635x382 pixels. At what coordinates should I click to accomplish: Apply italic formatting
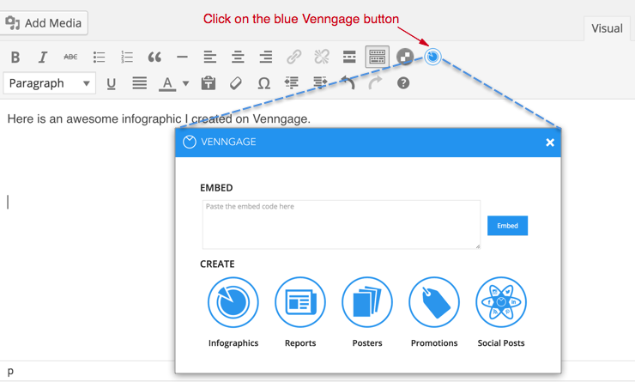pyautogui.click(x=43, y=58)
